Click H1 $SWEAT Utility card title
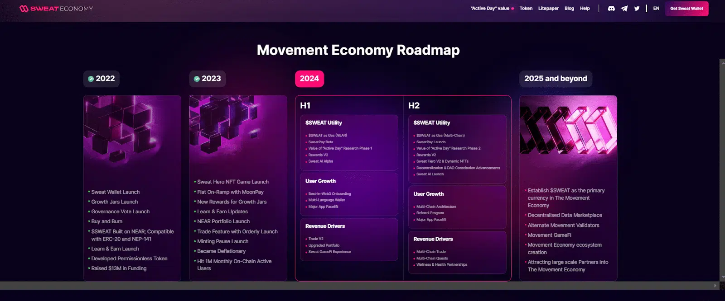Screen dimensions: 725x301 click(x=324, y=122)
